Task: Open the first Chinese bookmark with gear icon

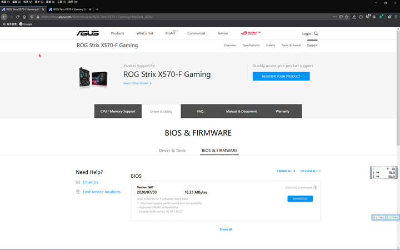Action: coord(9,24)
